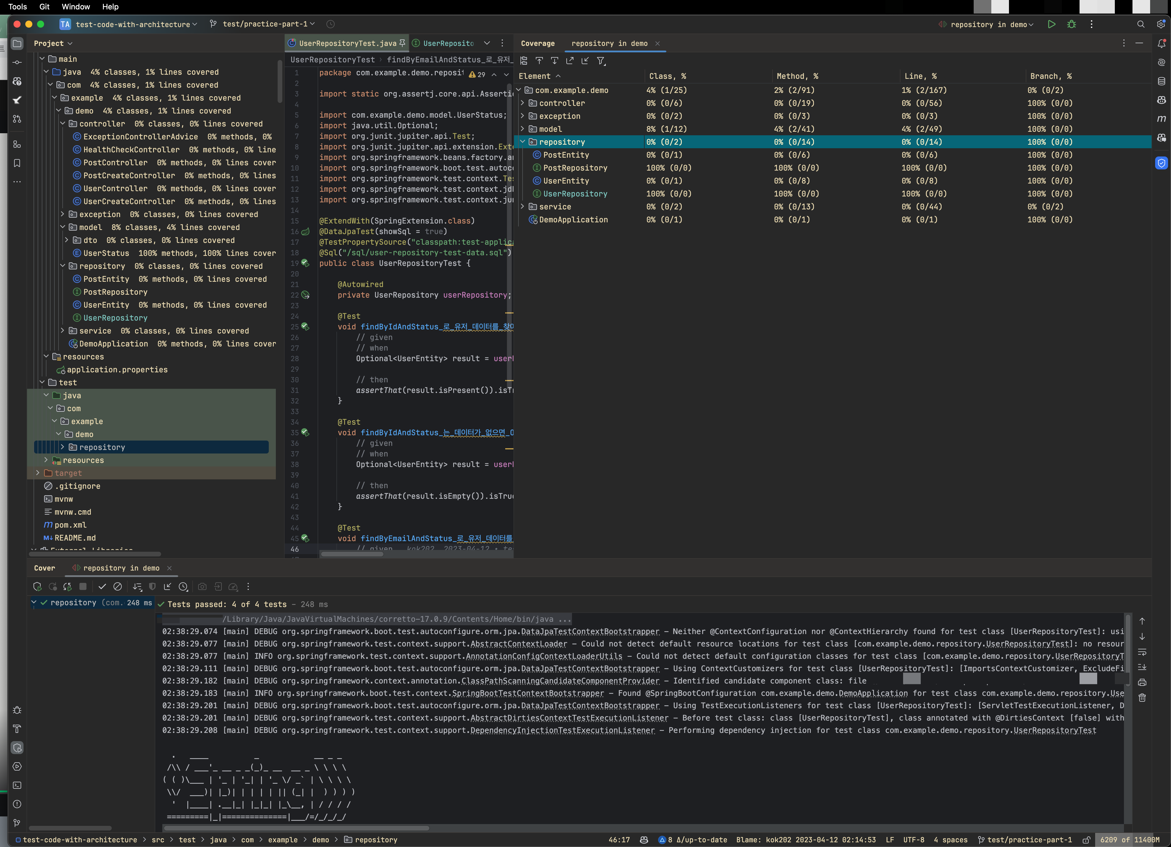Image resolution: width=1171 pixels, height=847 pixels.
Task: Open the Maven tool window
Action: pyautogui.click(x=1161, y=119)
